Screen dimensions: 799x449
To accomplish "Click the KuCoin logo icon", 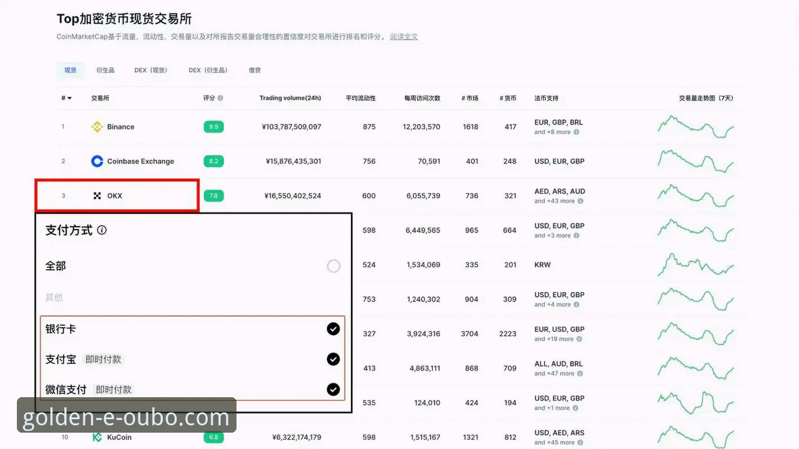I will pos(97,437).
